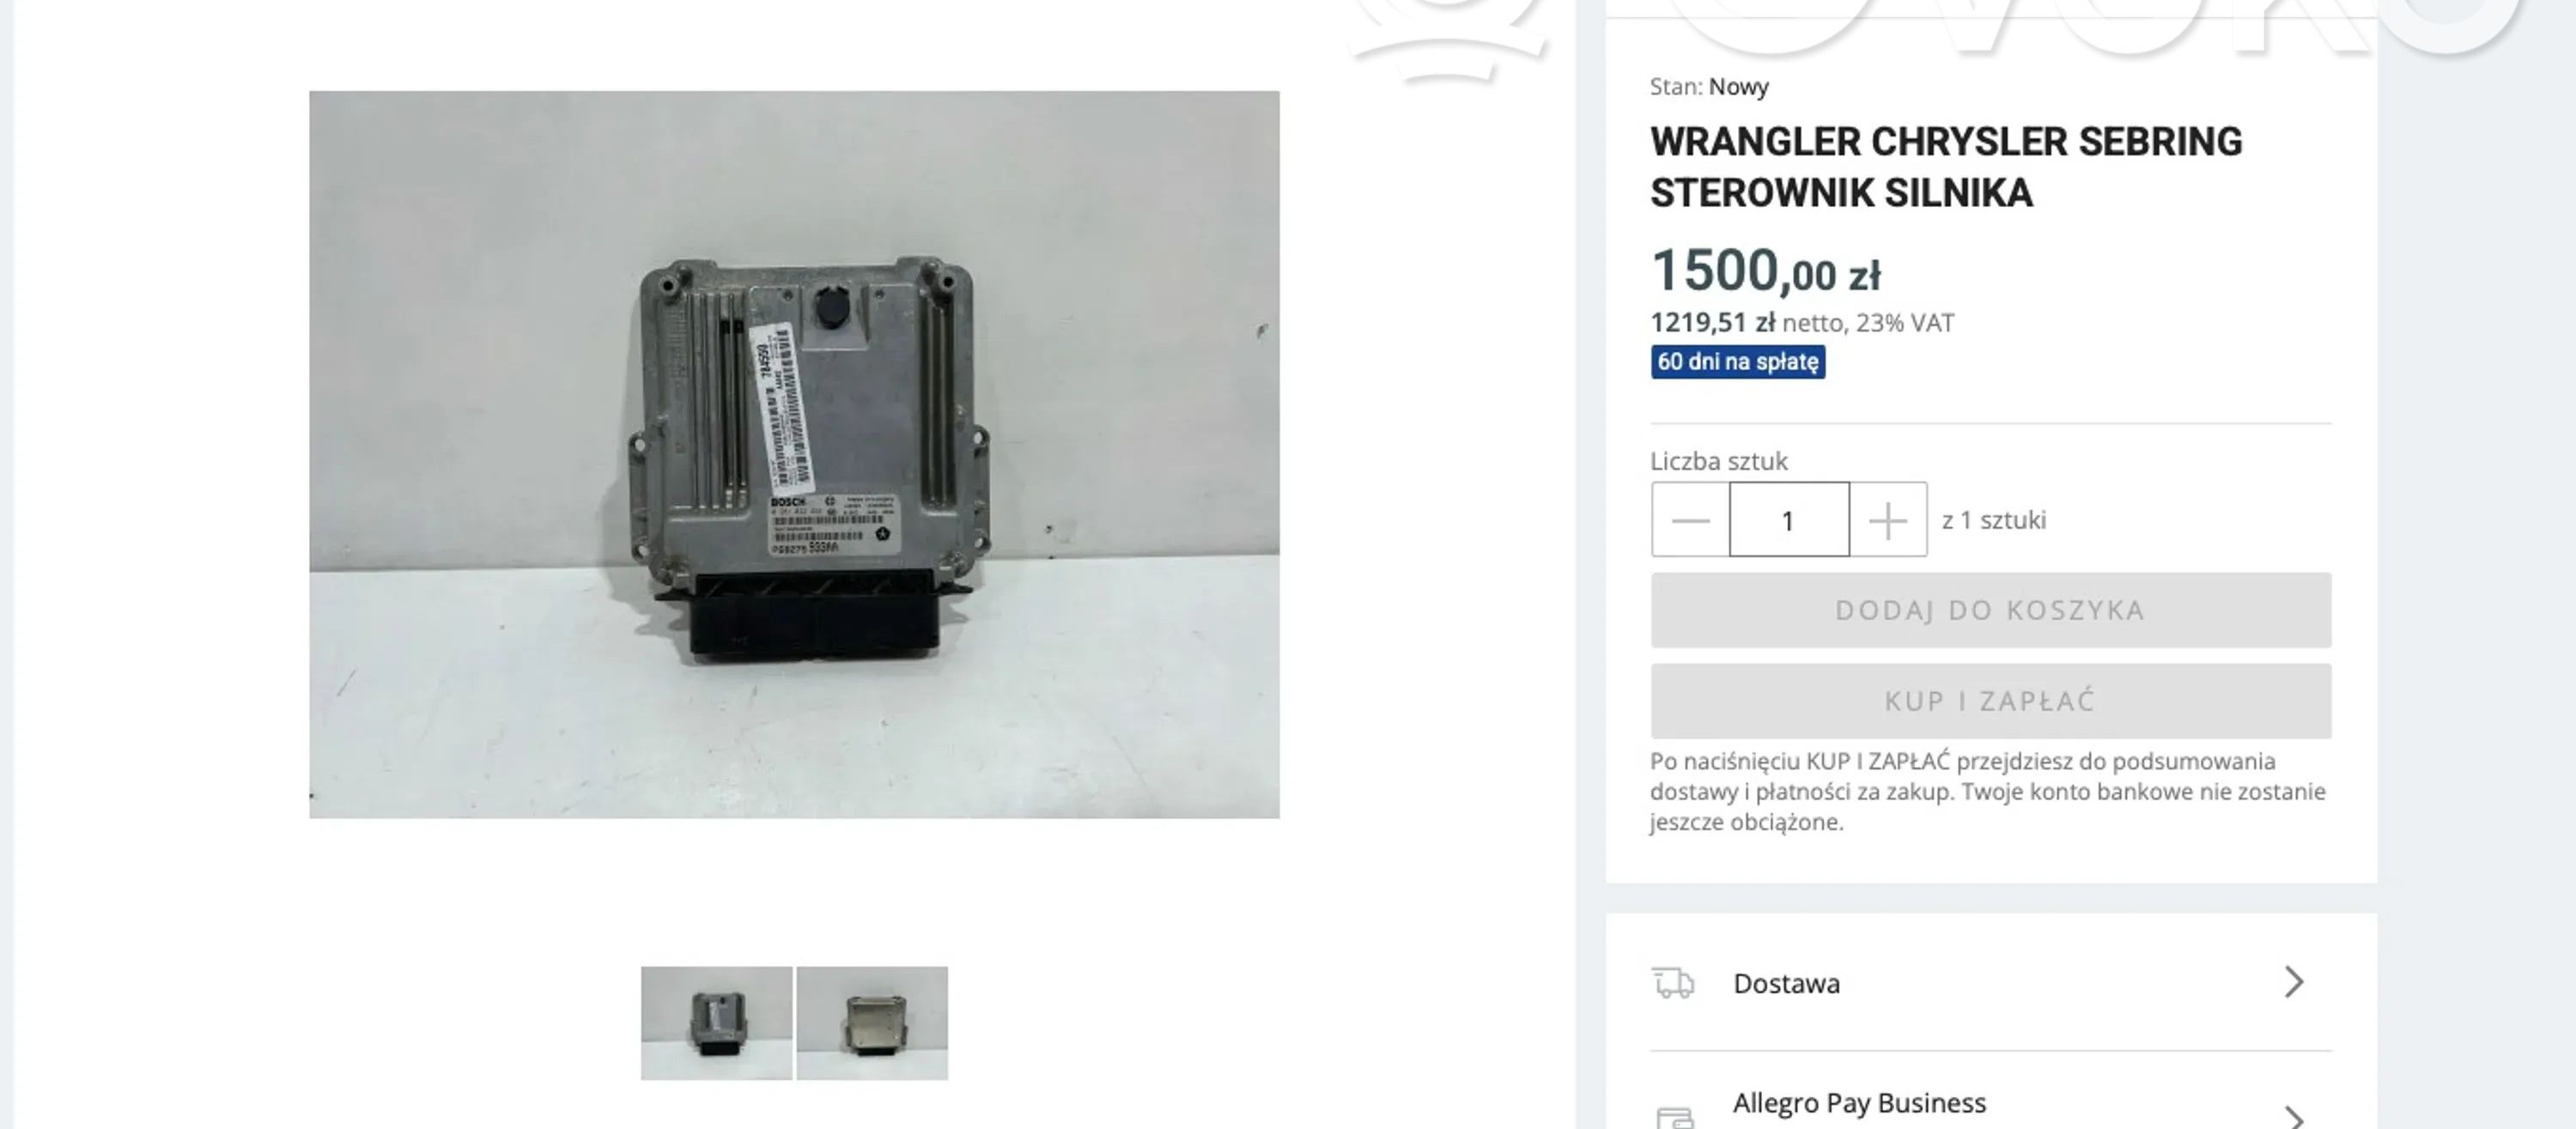Image resolution: width=2576 pixels, height=1129 pixels.
Task: Add item with DODAJ DO KOSZYKA
Action: 1990,610
